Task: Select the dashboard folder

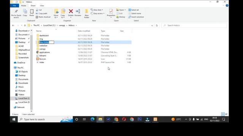Action: [44, 36]
